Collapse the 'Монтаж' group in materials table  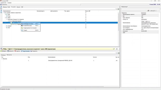pyautogui.click(x=2, y=59)
